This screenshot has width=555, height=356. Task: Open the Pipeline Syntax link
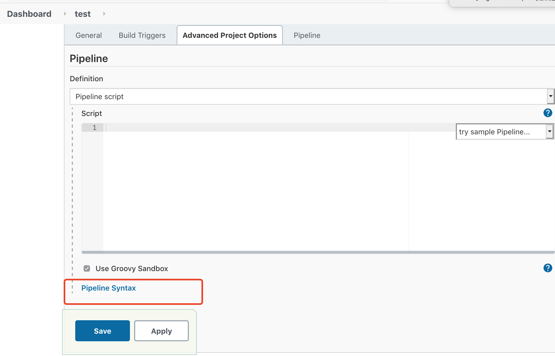[108, 288]
